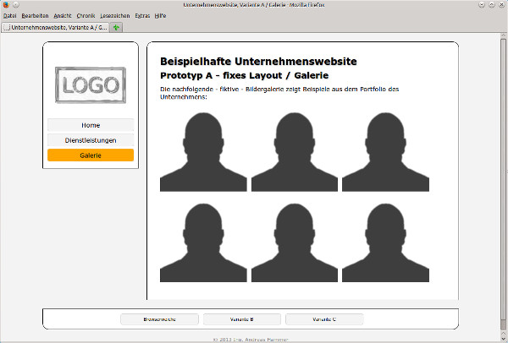Click the copyright line Ing. Andreas Hammer

point(251,340)
